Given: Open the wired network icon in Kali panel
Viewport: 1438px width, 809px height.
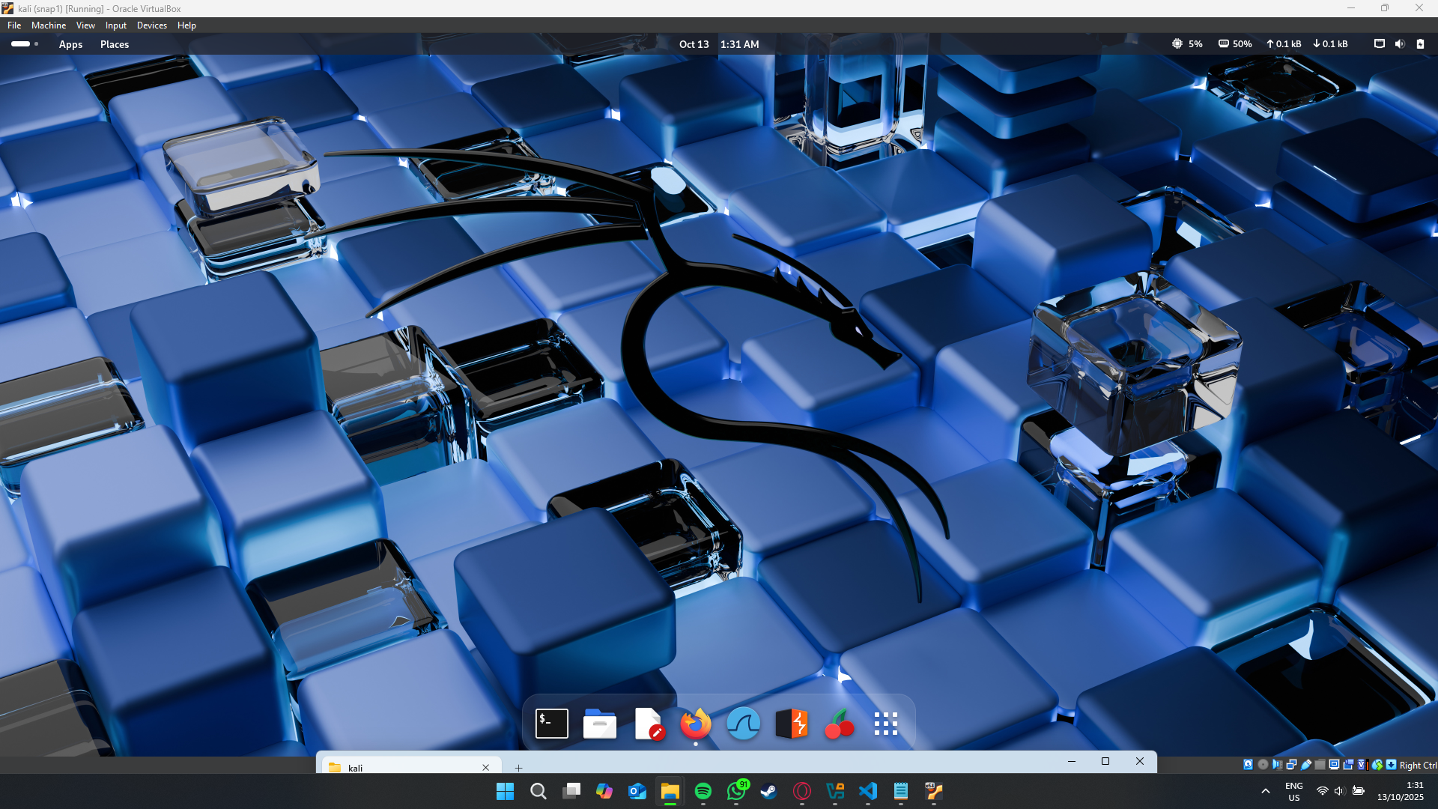Looking at the screenshot, I should [1380, 43].
